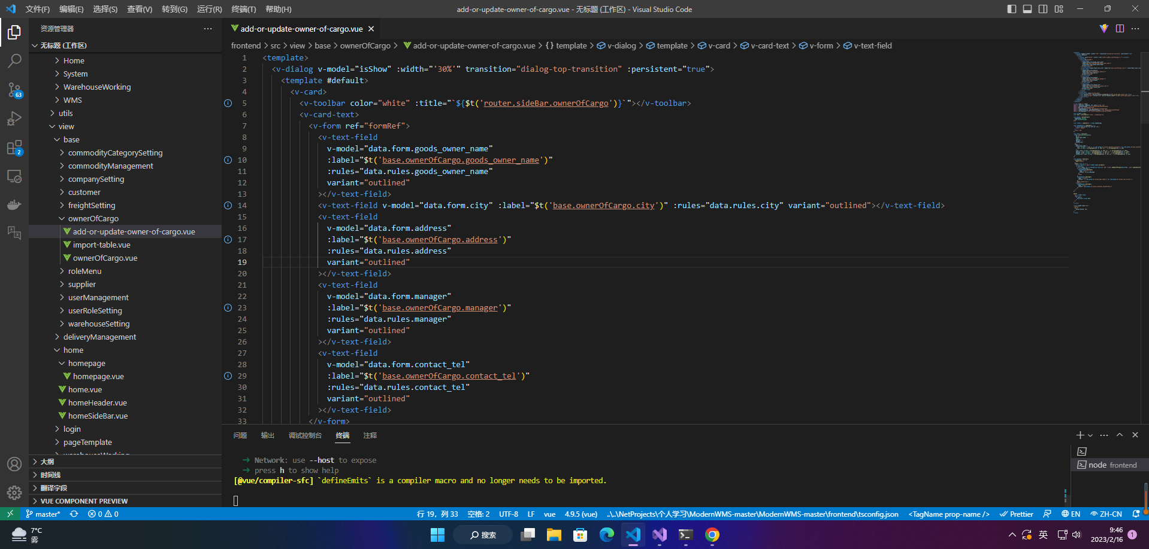The image size is (1149, 549).
Task: Toggle TagName prop-name casing in status bar
Action: pyautogui.click(x=948, y=514)
